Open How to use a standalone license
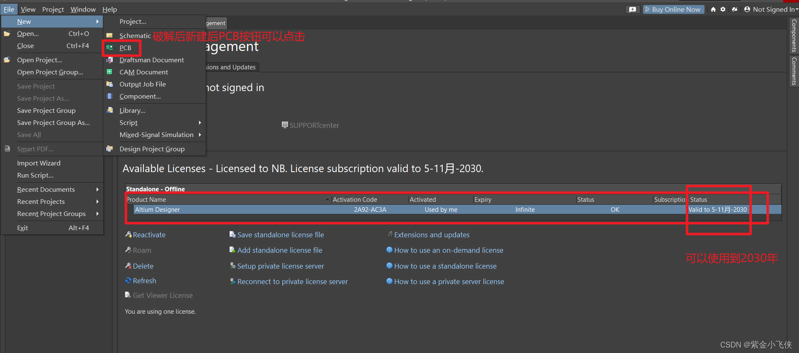799x353 pixels. (445, 266)
